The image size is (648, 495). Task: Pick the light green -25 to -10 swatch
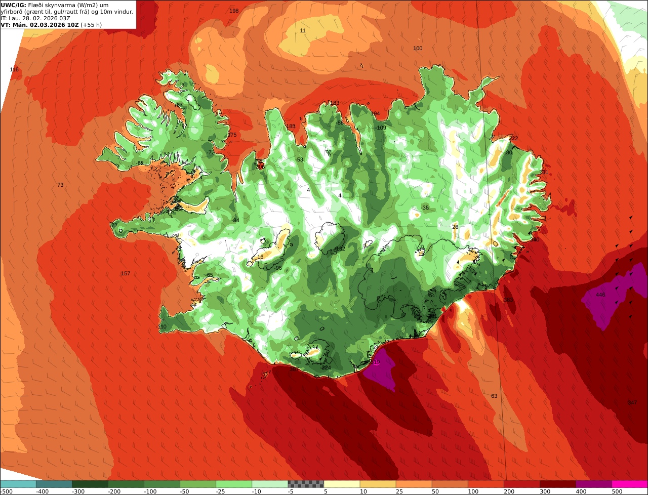233,484
